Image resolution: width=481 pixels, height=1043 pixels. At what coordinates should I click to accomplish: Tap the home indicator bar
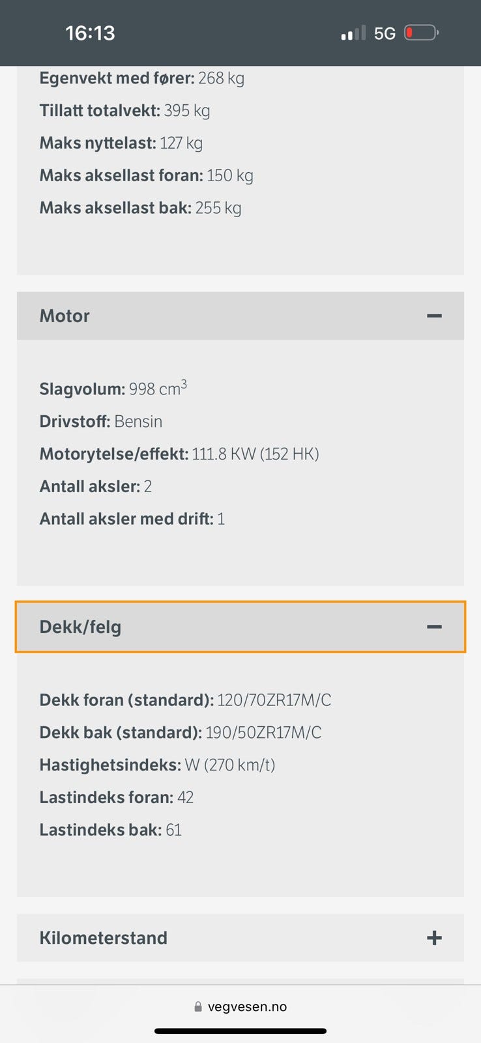(240, 1031)
